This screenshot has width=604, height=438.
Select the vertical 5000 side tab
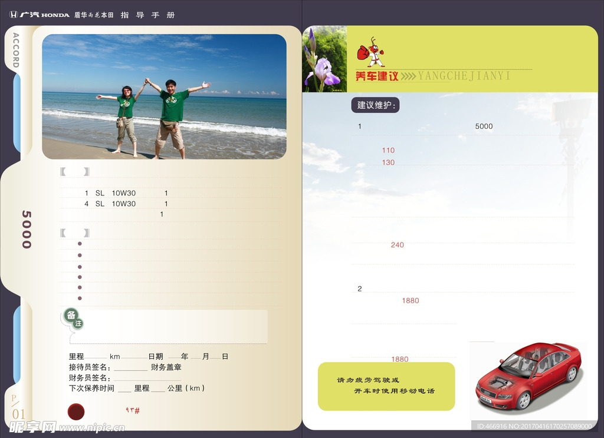coord(26,229)
